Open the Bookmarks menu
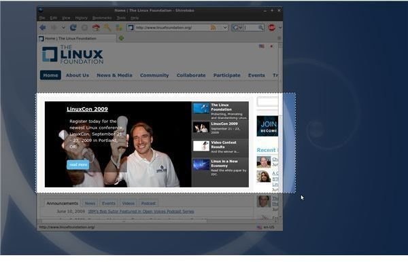408x262 pixels. [x=102, y=18]
